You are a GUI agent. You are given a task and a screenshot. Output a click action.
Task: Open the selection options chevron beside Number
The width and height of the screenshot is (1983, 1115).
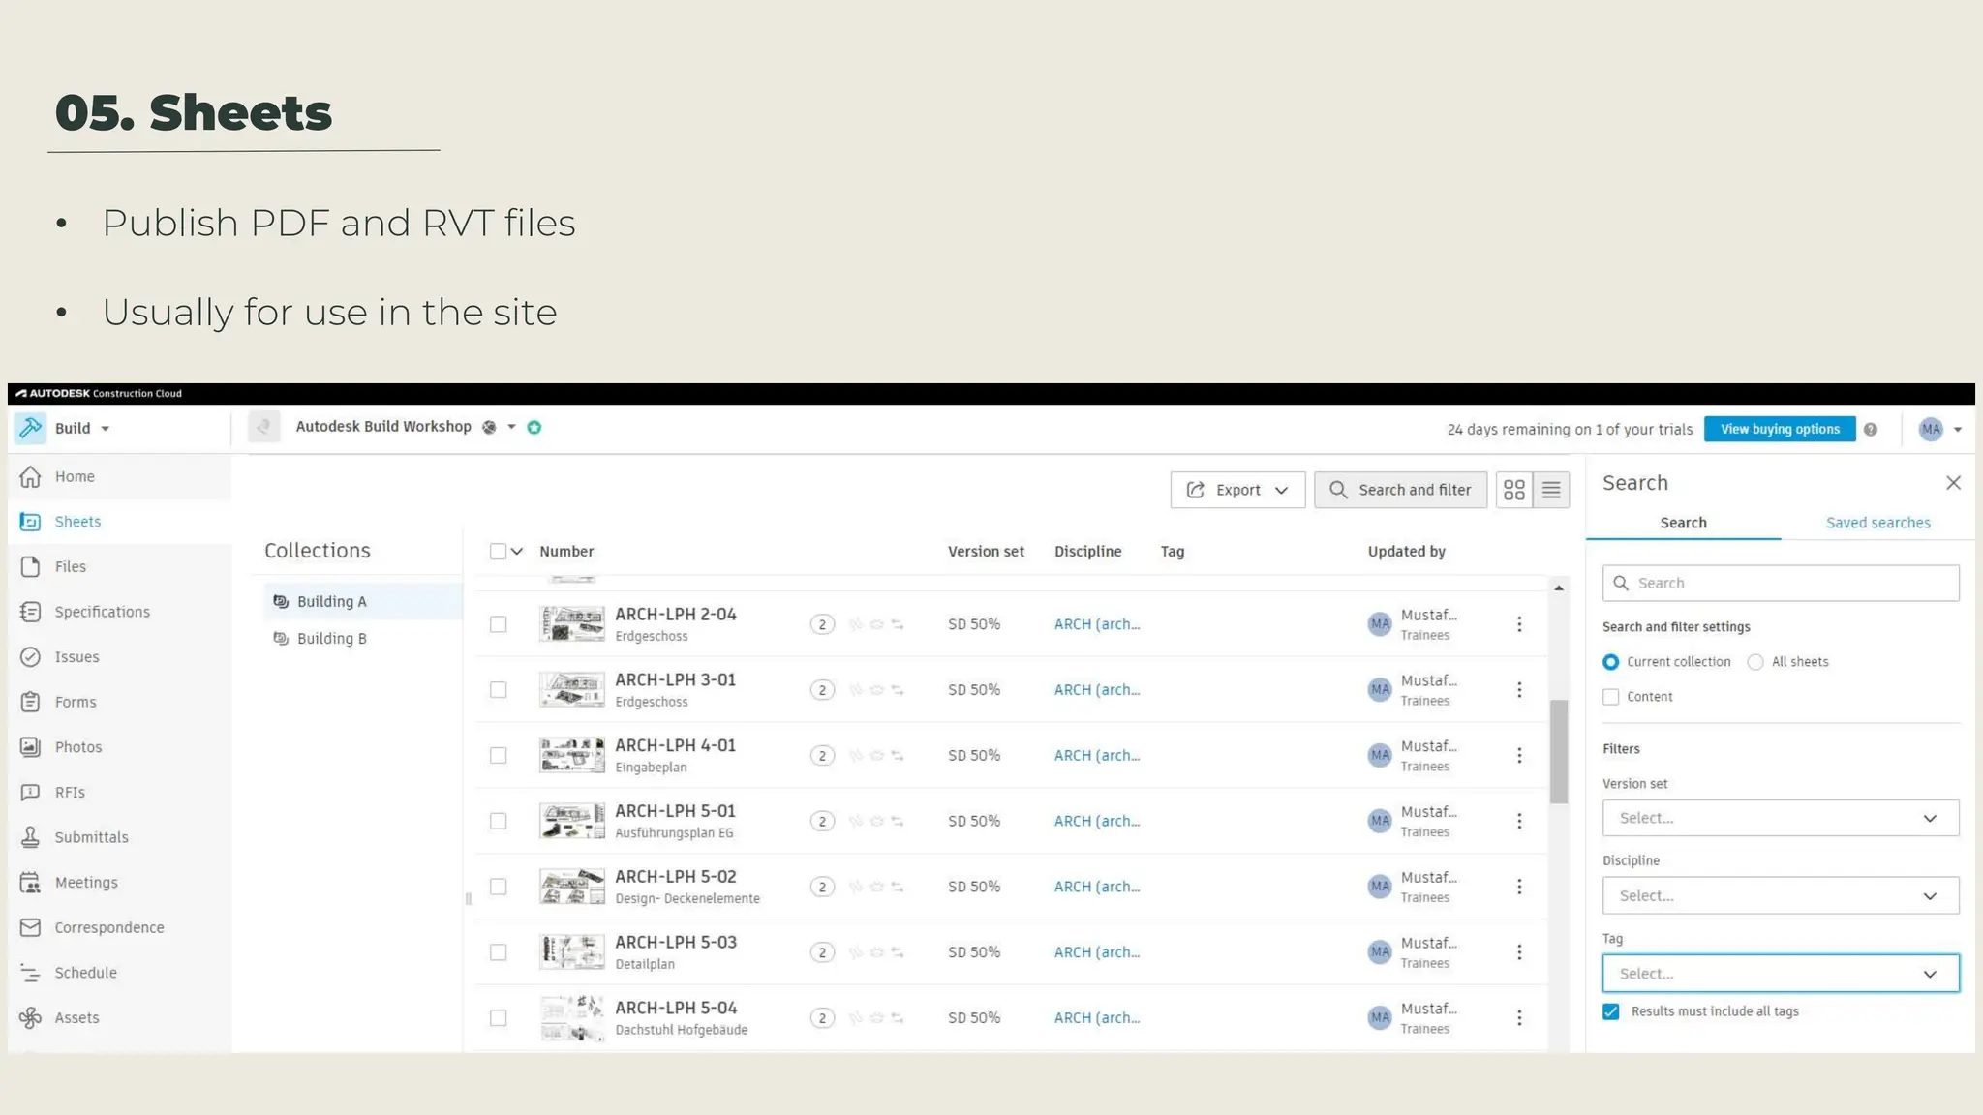pos(517,551)
